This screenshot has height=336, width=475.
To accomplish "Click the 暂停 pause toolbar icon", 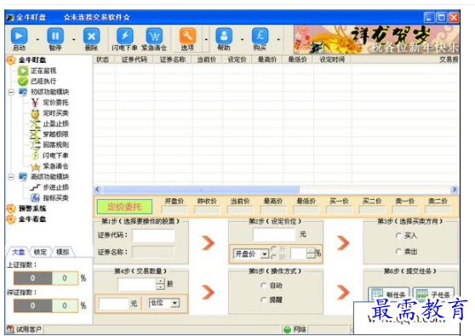I will 55,36.
